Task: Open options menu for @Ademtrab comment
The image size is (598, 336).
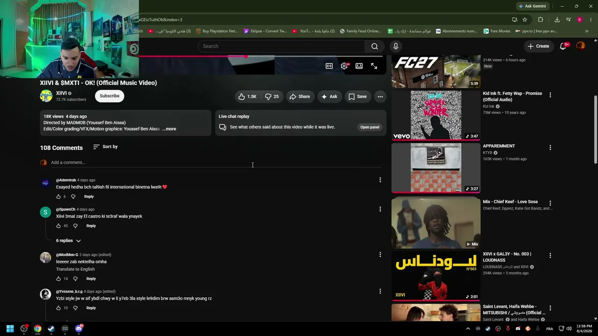Action: tap(380, 180)
